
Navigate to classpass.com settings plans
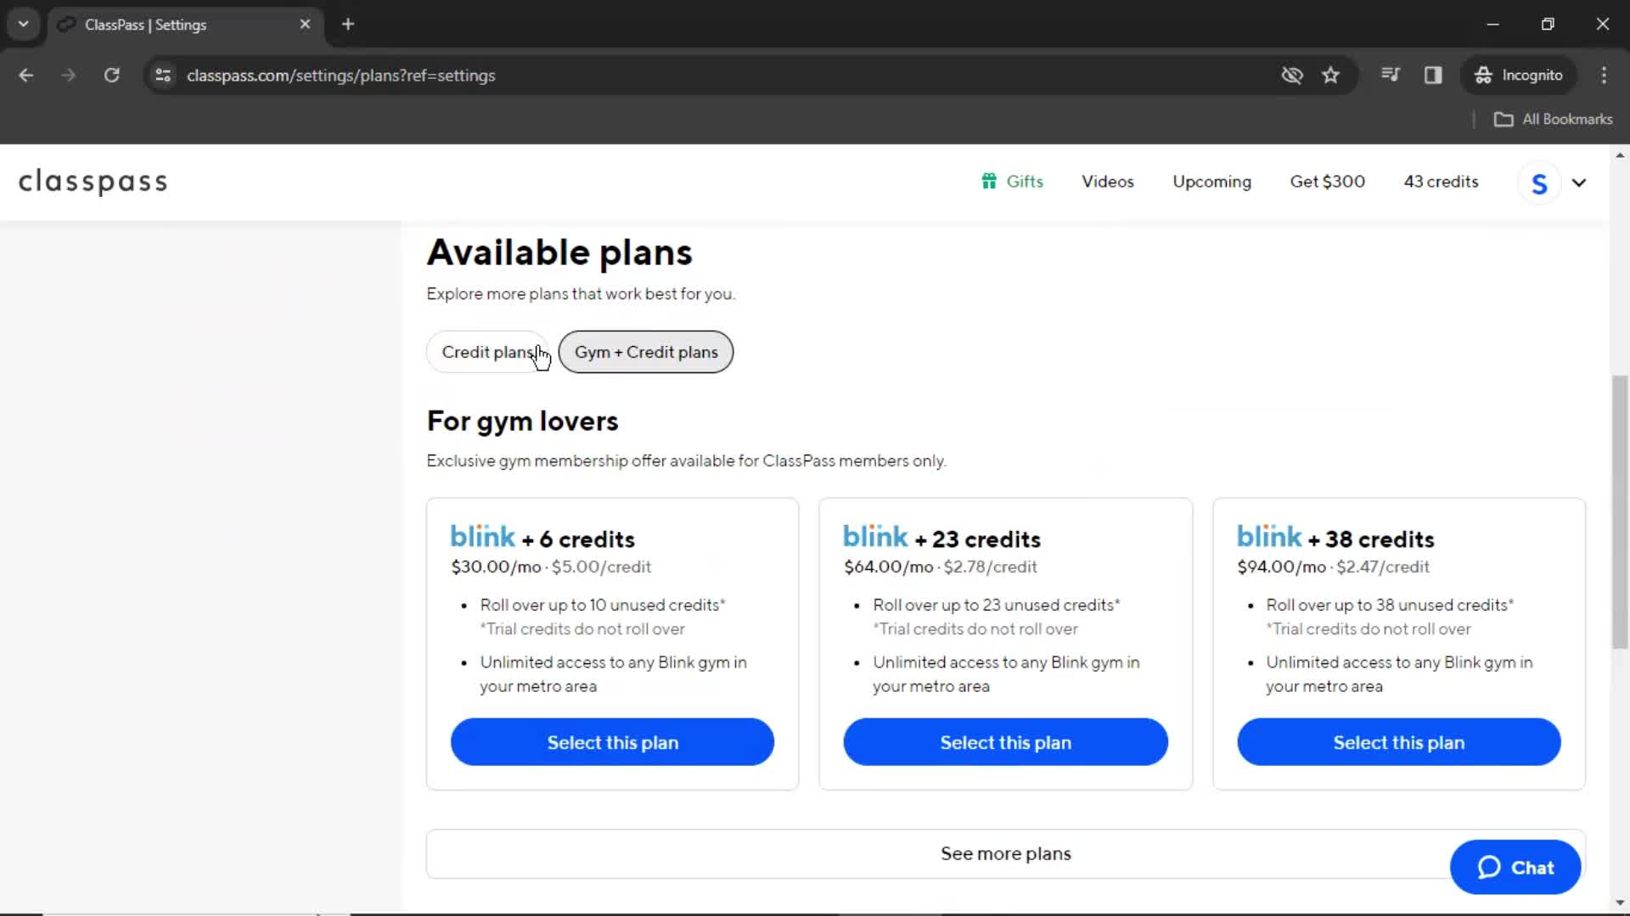(340, 75)
